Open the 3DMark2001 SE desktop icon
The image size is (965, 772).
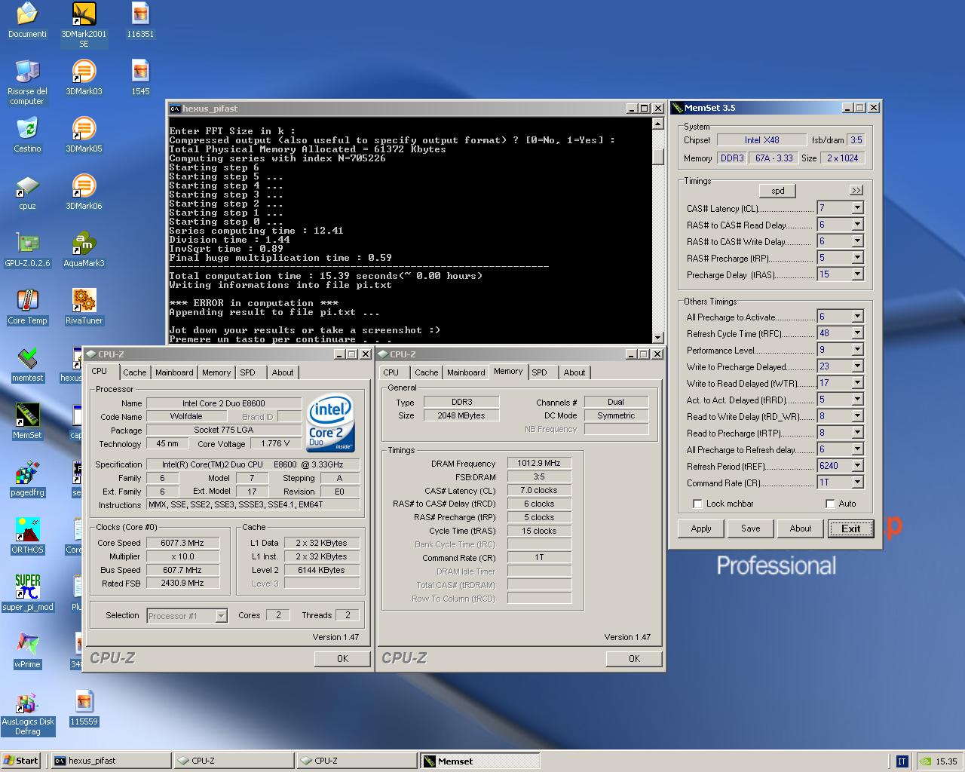click(84, 25)
